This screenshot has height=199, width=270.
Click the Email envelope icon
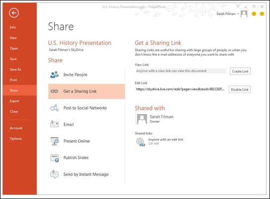point(55,124)
